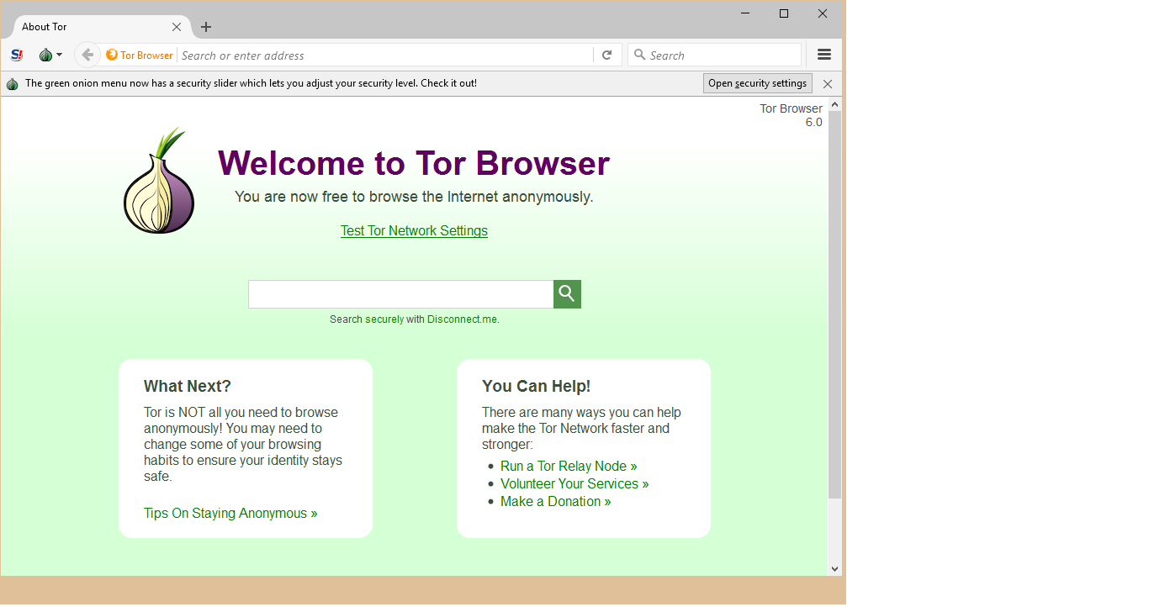Click the magnifier icon in toolbar search box

click(x=640, y=55)
